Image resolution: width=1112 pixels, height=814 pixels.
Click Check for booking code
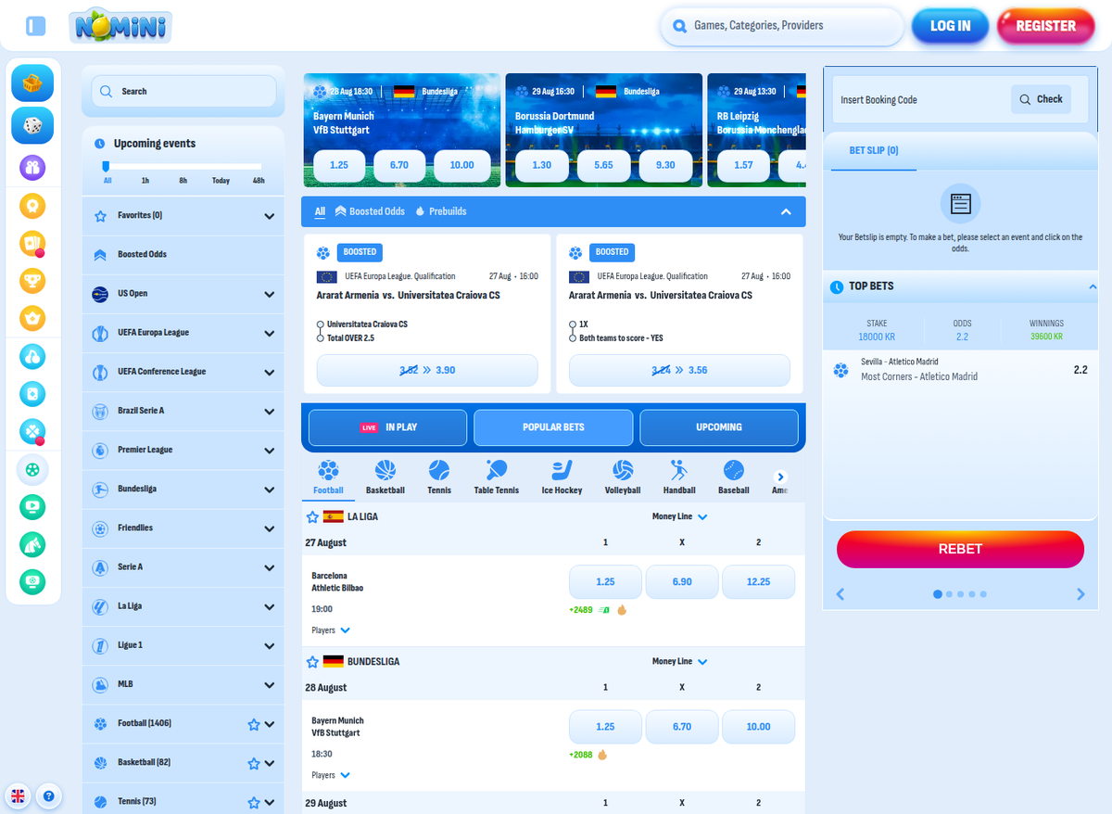[1041, 99]
